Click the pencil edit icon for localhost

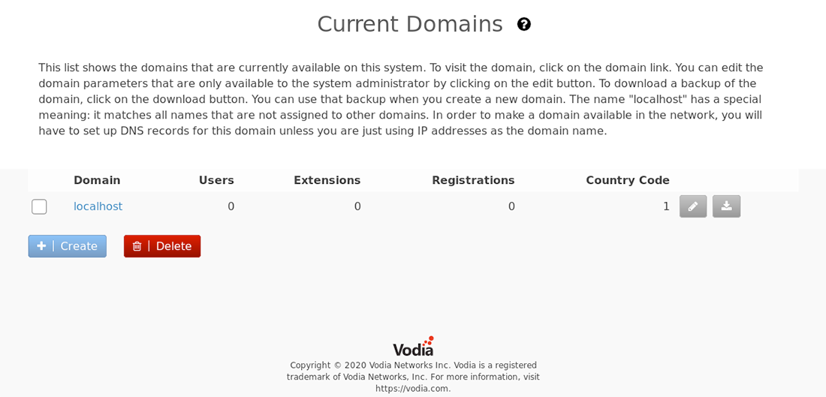click(693, 206)
